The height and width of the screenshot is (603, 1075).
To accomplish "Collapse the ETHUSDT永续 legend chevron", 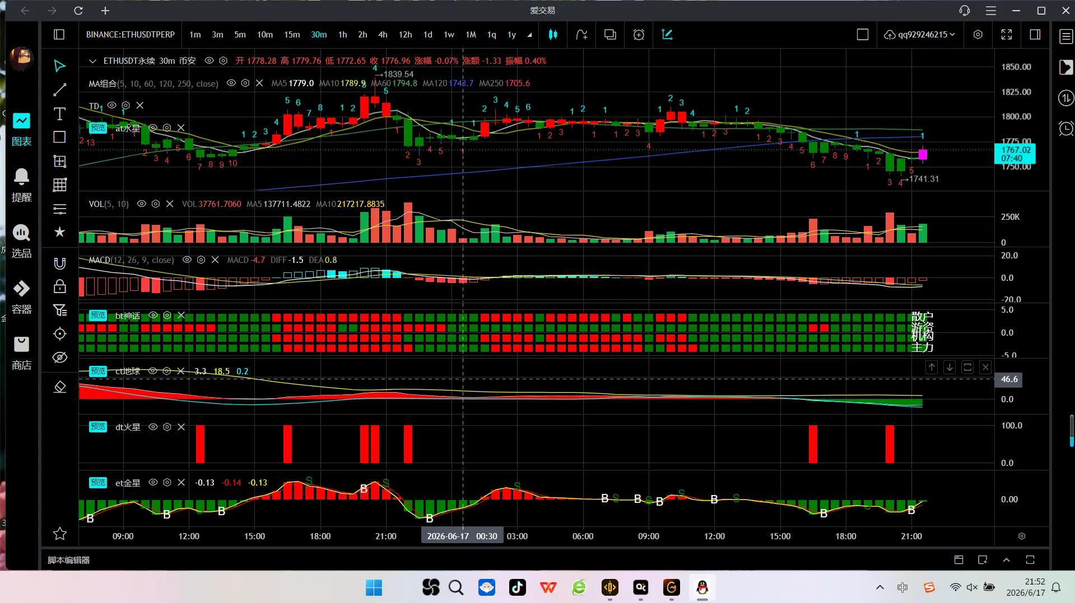I will click(92, 60).
